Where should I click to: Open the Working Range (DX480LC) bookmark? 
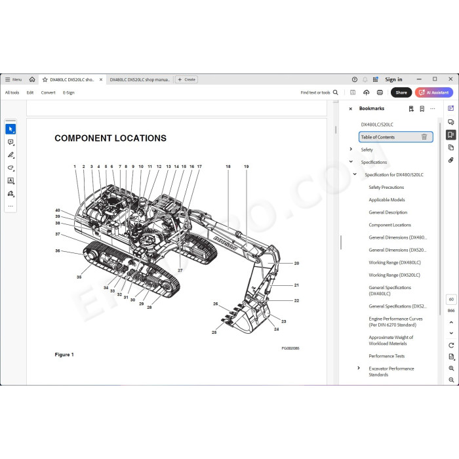point(395,262)
